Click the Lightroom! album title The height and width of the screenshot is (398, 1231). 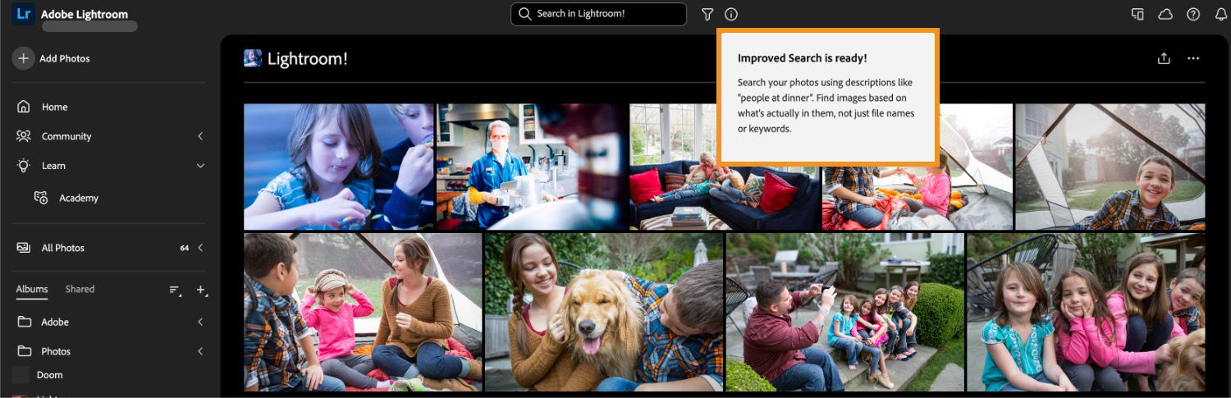308,58
